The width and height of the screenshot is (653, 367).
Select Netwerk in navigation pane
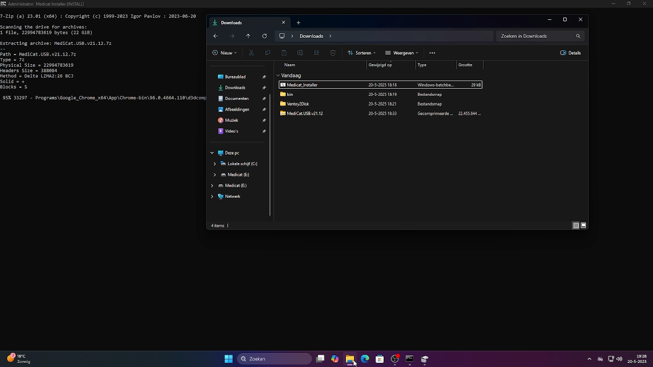233,196
